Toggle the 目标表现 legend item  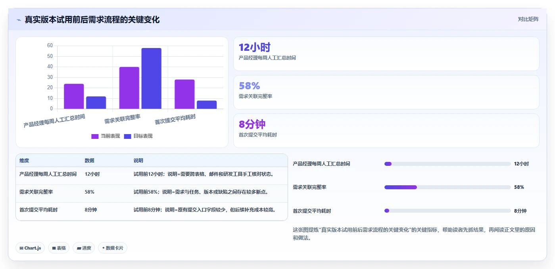tap(138, 136)
